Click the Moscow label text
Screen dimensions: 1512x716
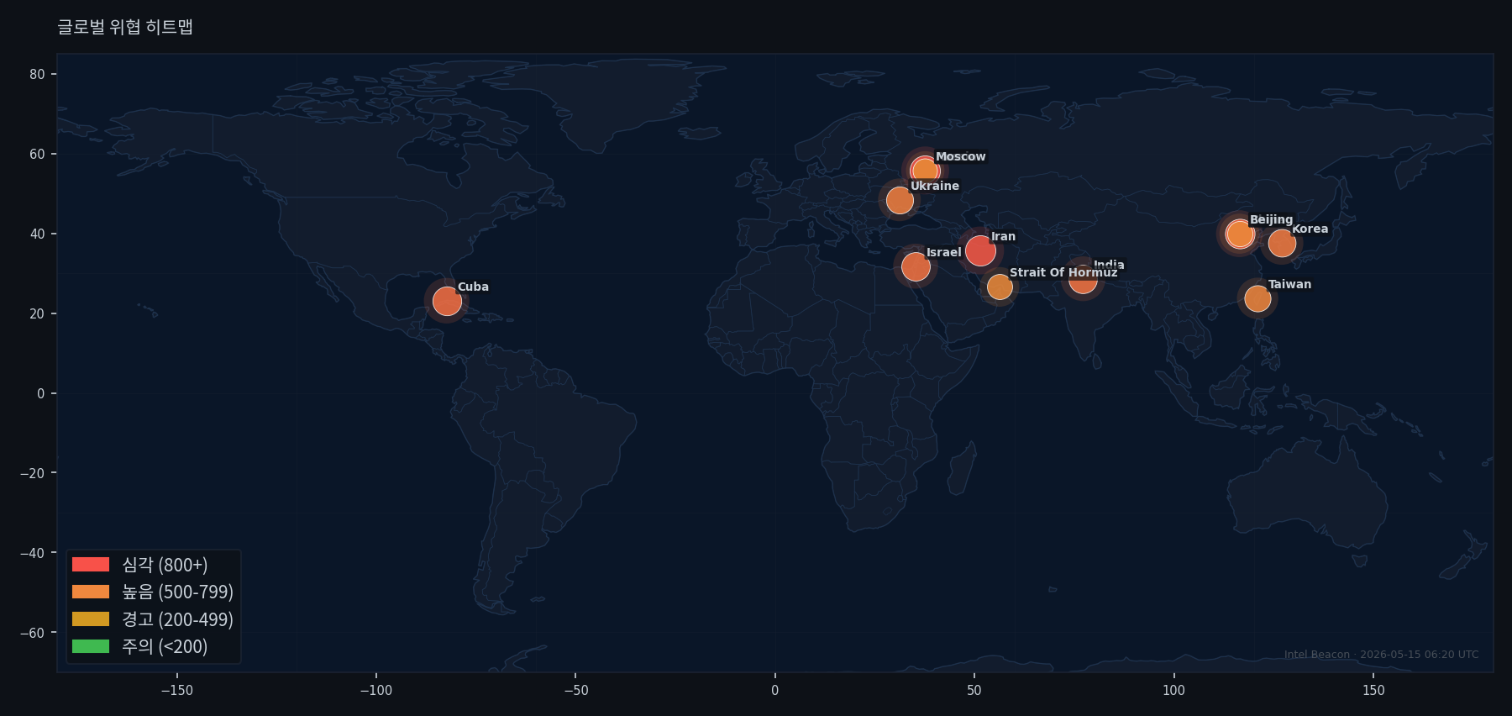[x=961, y=156]
